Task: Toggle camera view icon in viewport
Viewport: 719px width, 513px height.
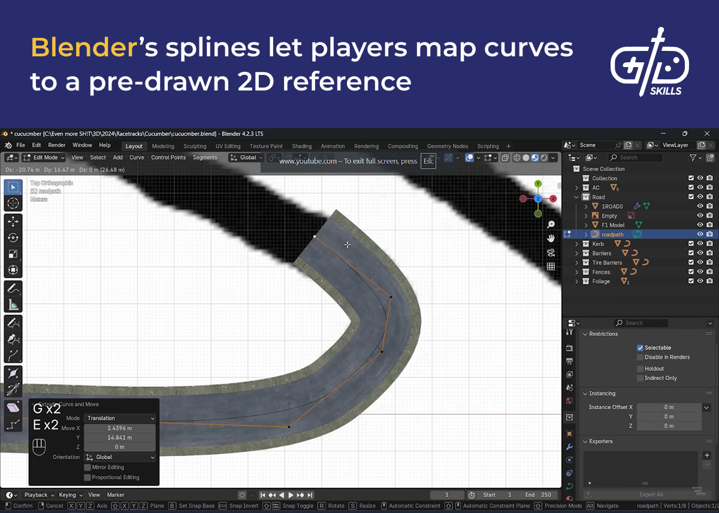Action: click(551, 252)
